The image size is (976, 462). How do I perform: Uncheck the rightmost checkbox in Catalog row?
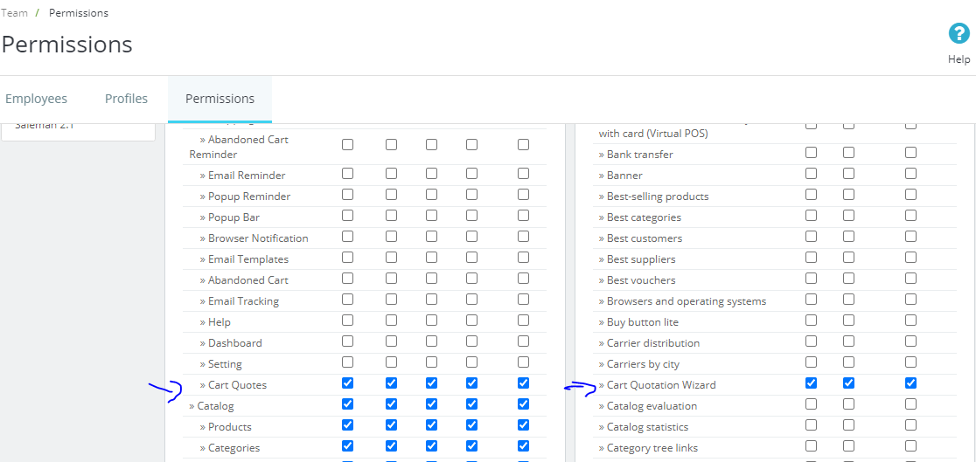(x=523, y=404)
